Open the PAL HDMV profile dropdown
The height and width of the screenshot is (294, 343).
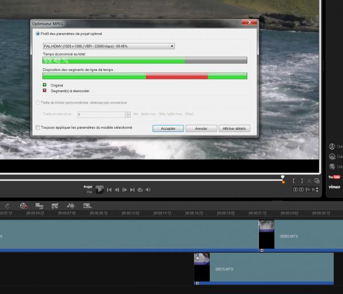109,46
